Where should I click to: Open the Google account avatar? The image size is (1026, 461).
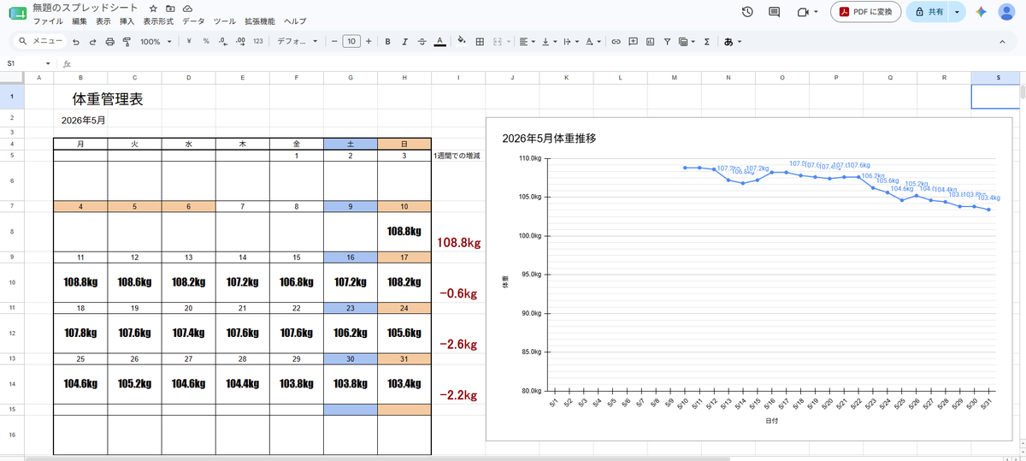1006,12
